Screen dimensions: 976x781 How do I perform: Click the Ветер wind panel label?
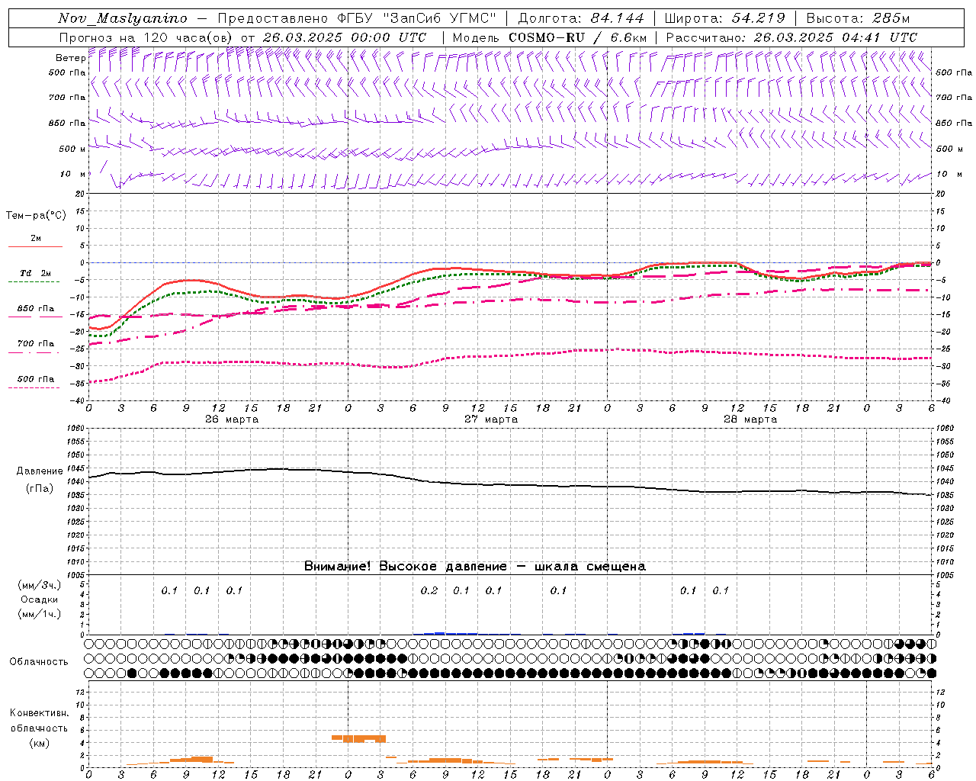pos(70,58)
